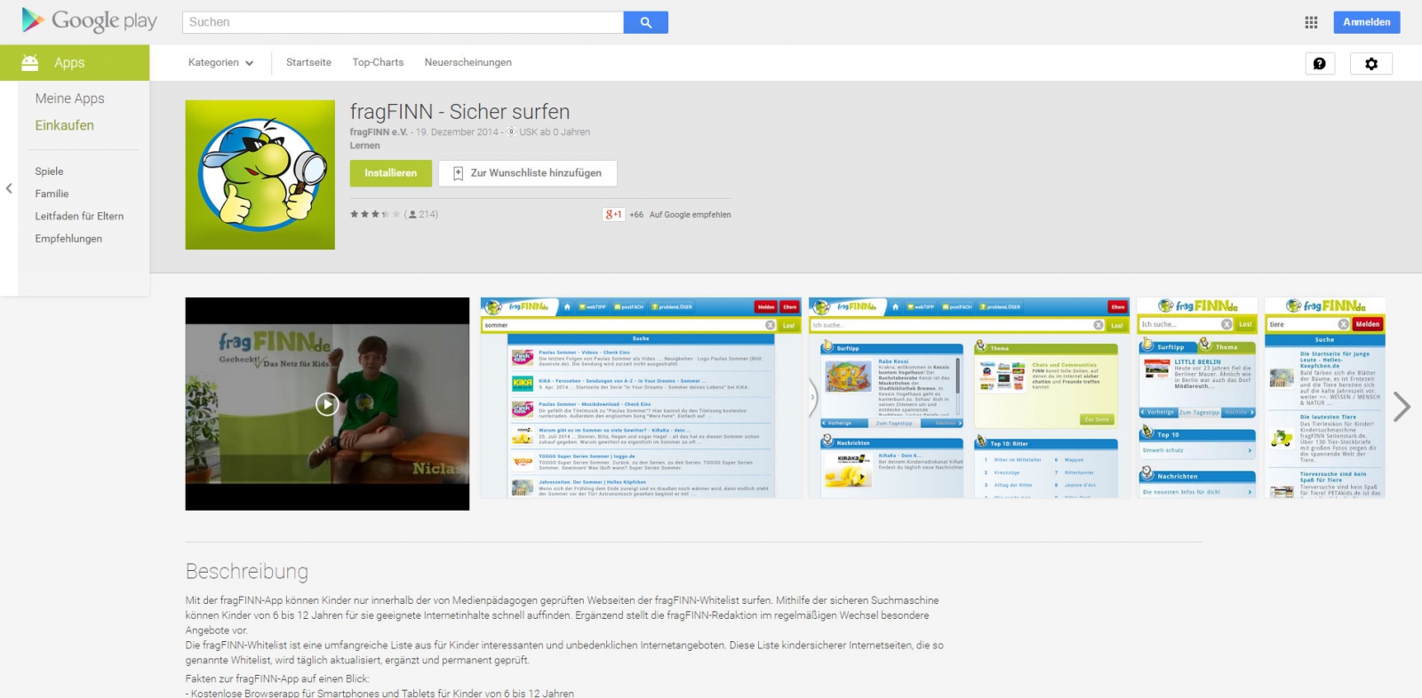Click the green Installieren button
1422x698 pixels.
[x=391, y=173]
